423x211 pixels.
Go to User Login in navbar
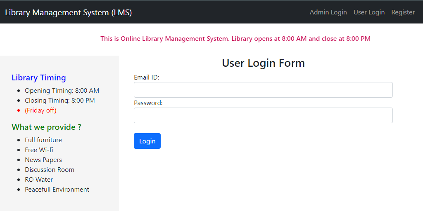(369, 12)
